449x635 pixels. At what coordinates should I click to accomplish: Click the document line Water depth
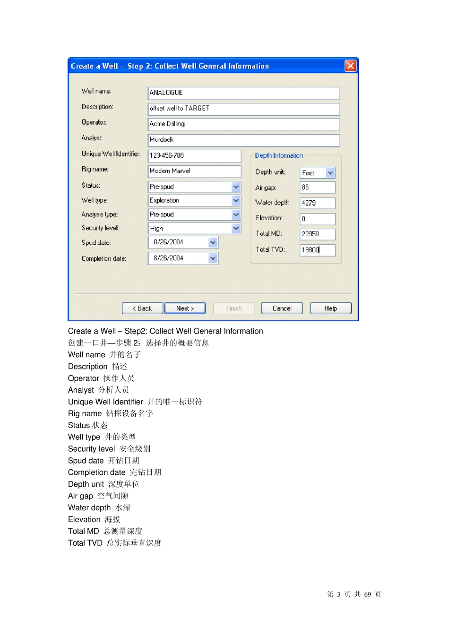point(99,508)
